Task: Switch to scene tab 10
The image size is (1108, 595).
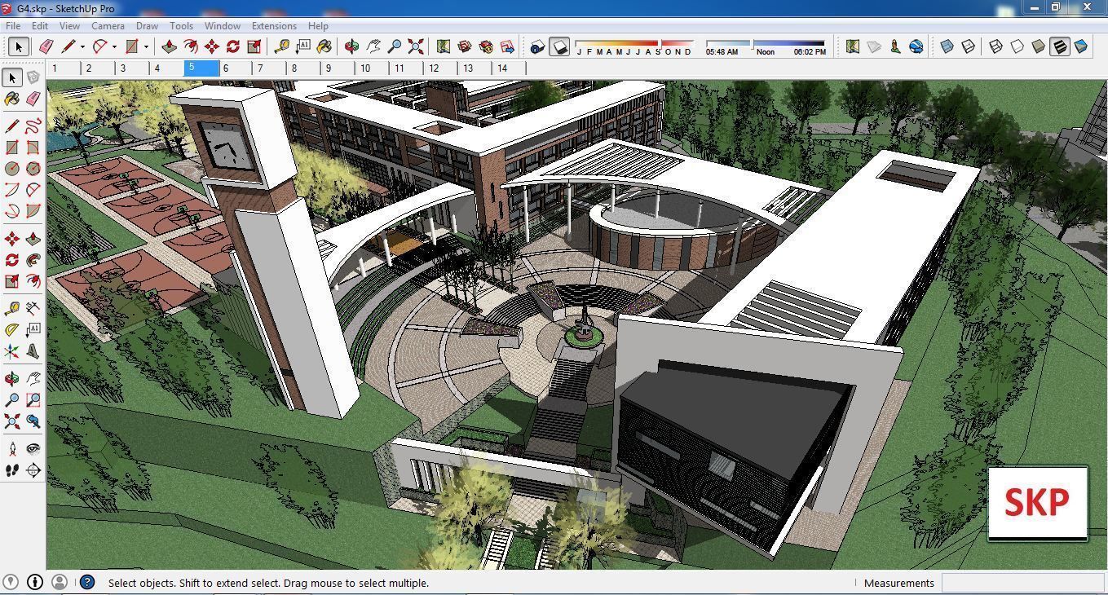Action: pyautogui.click(x=373, y=68)
